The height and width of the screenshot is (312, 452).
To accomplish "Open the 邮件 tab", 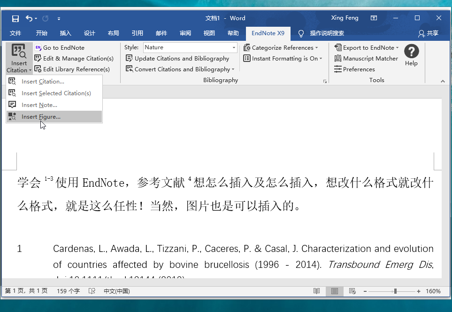I will click(x=161, y=33).
